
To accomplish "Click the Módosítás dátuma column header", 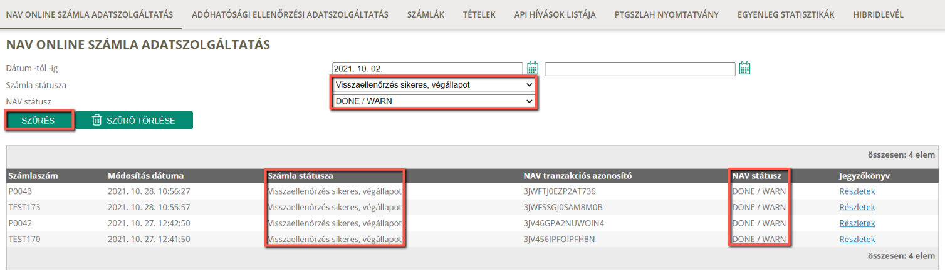I will pos(145,176).
